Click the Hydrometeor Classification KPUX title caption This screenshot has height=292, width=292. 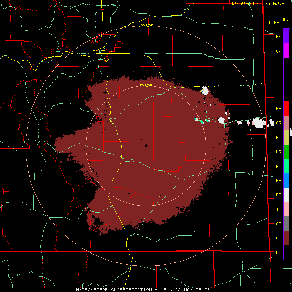coord(147,290)
